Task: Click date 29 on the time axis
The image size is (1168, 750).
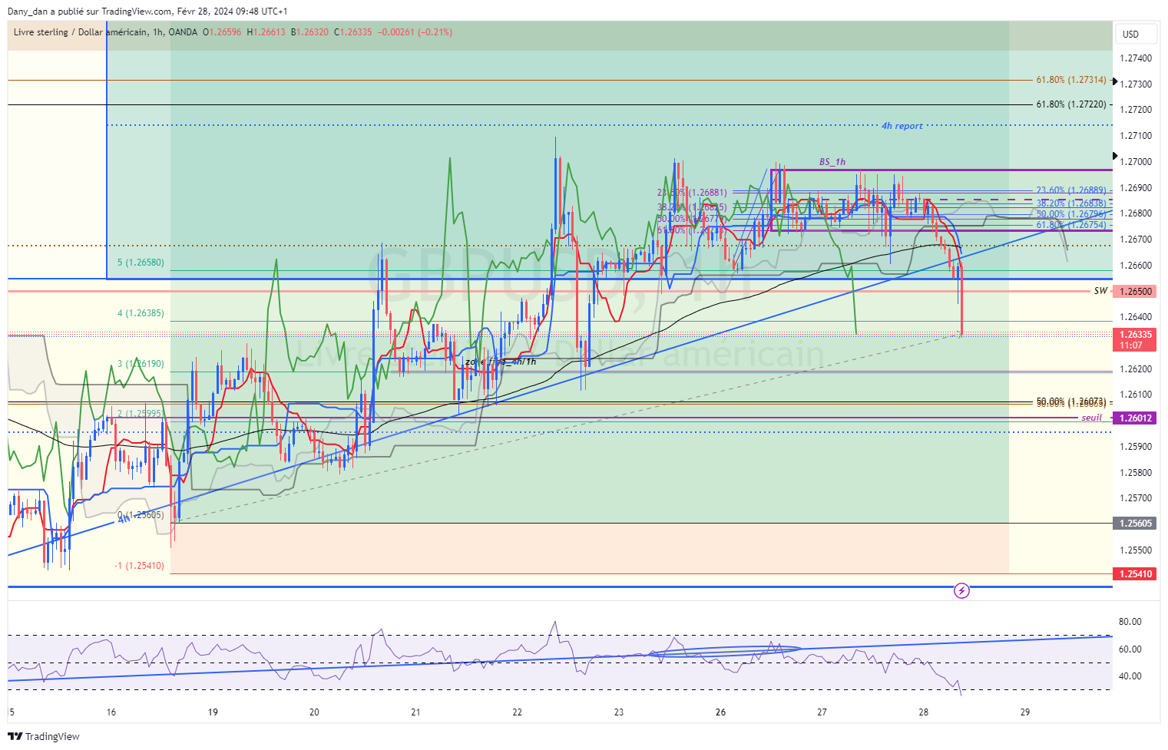Action: (1025, 712)
